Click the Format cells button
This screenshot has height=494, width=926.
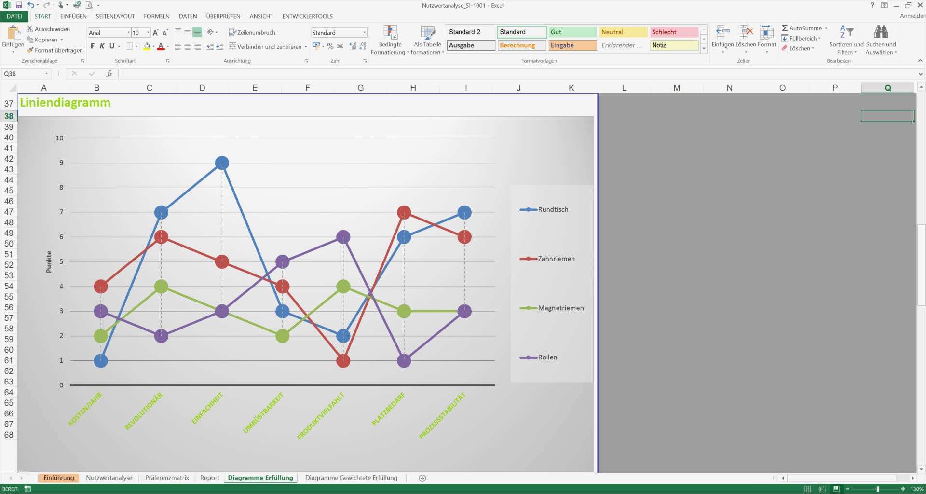tap(767, 40)
